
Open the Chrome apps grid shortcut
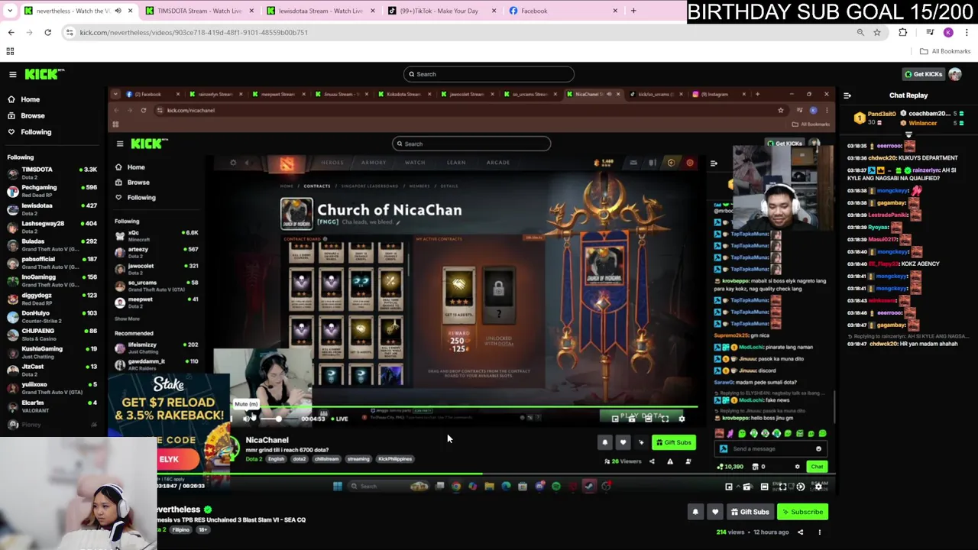coord(10,51)
